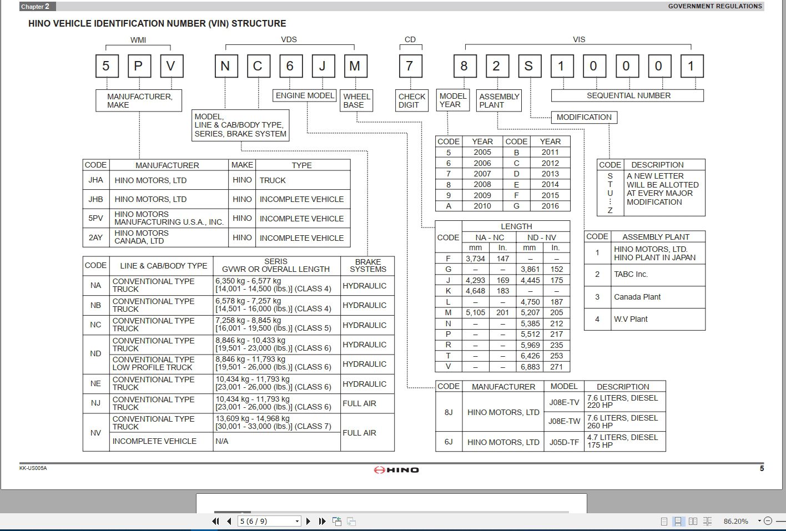Click the 'WHEEL BASE' label box
Image resolution: width=786 pixels, height=531 pixels.
click(x=356, y=100)
